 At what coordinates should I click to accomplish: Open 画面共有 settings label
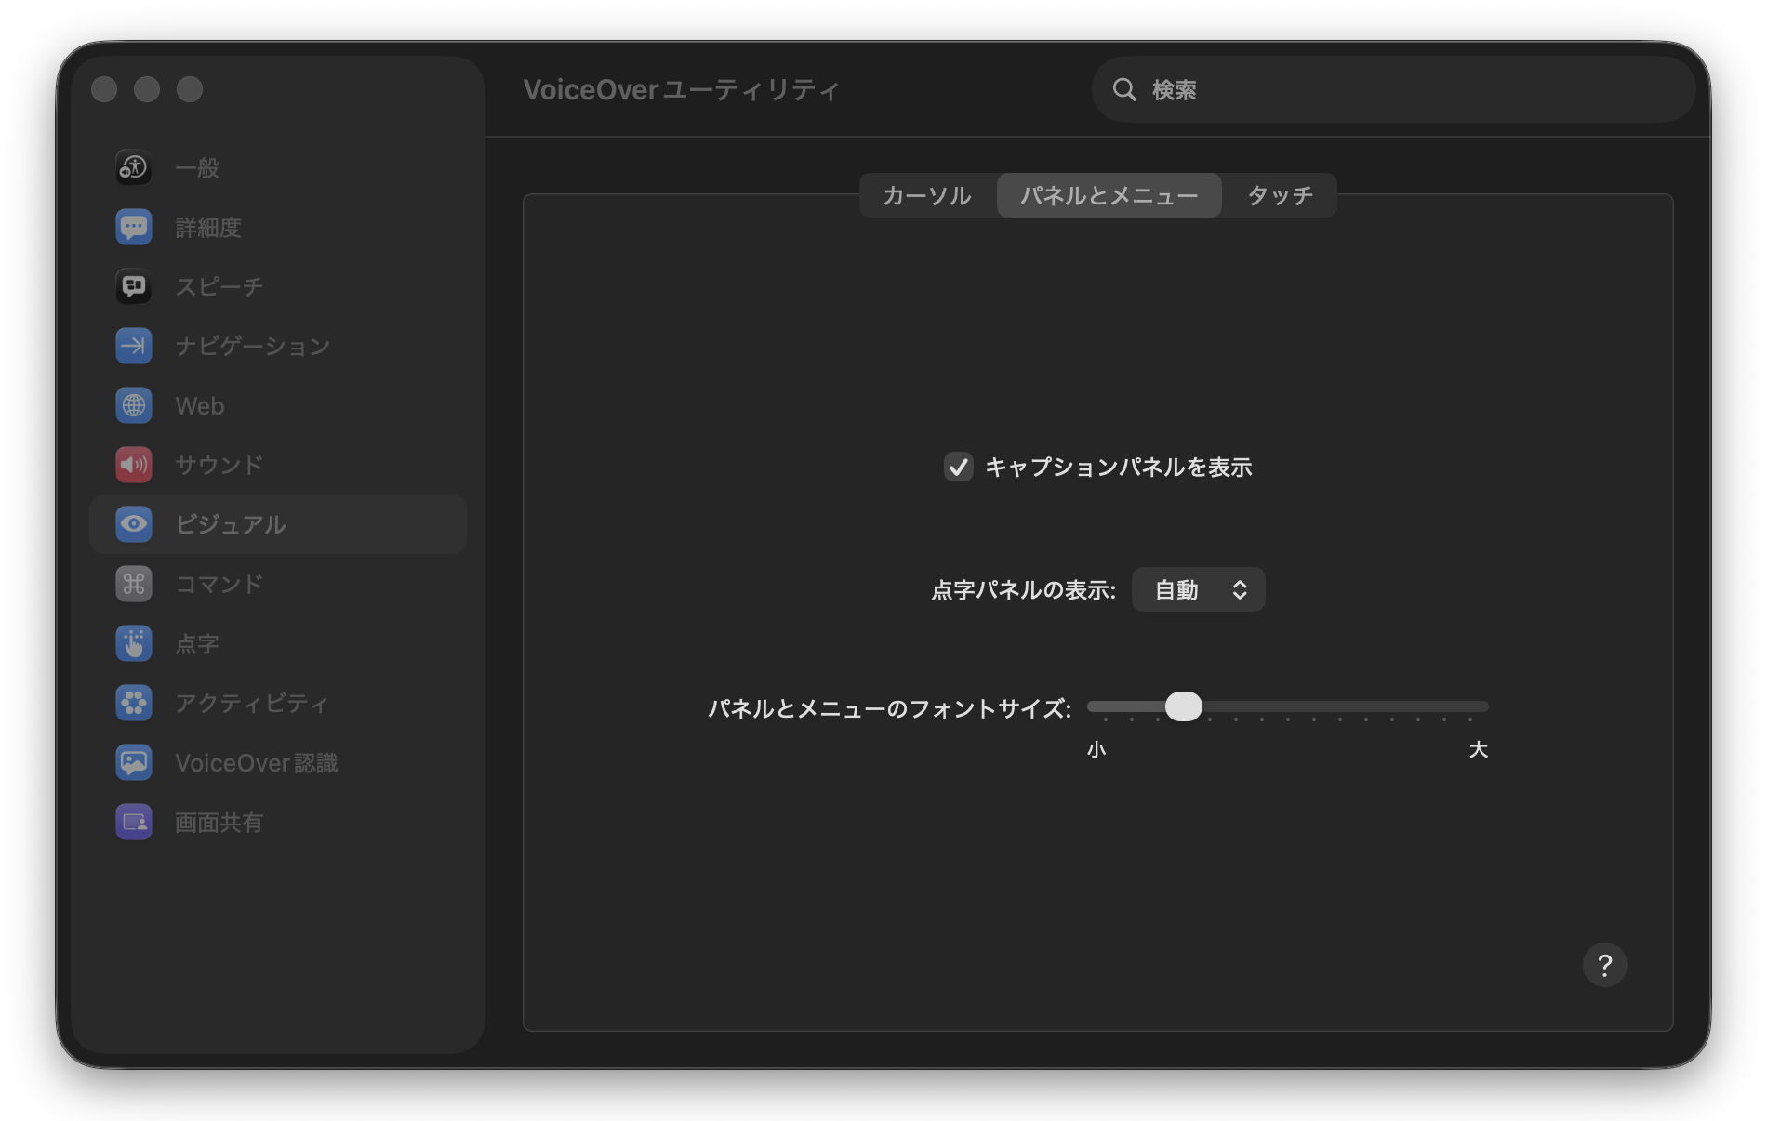219,822
